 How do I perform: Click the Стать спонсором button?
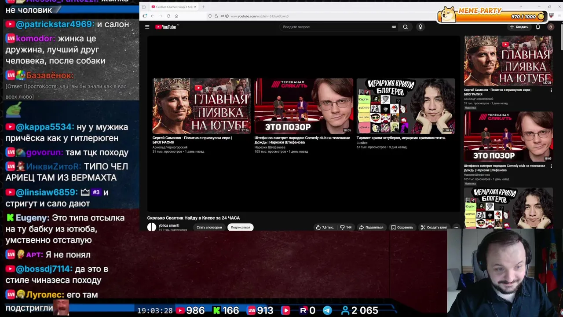pyautogui.click(x=209, y=227)
